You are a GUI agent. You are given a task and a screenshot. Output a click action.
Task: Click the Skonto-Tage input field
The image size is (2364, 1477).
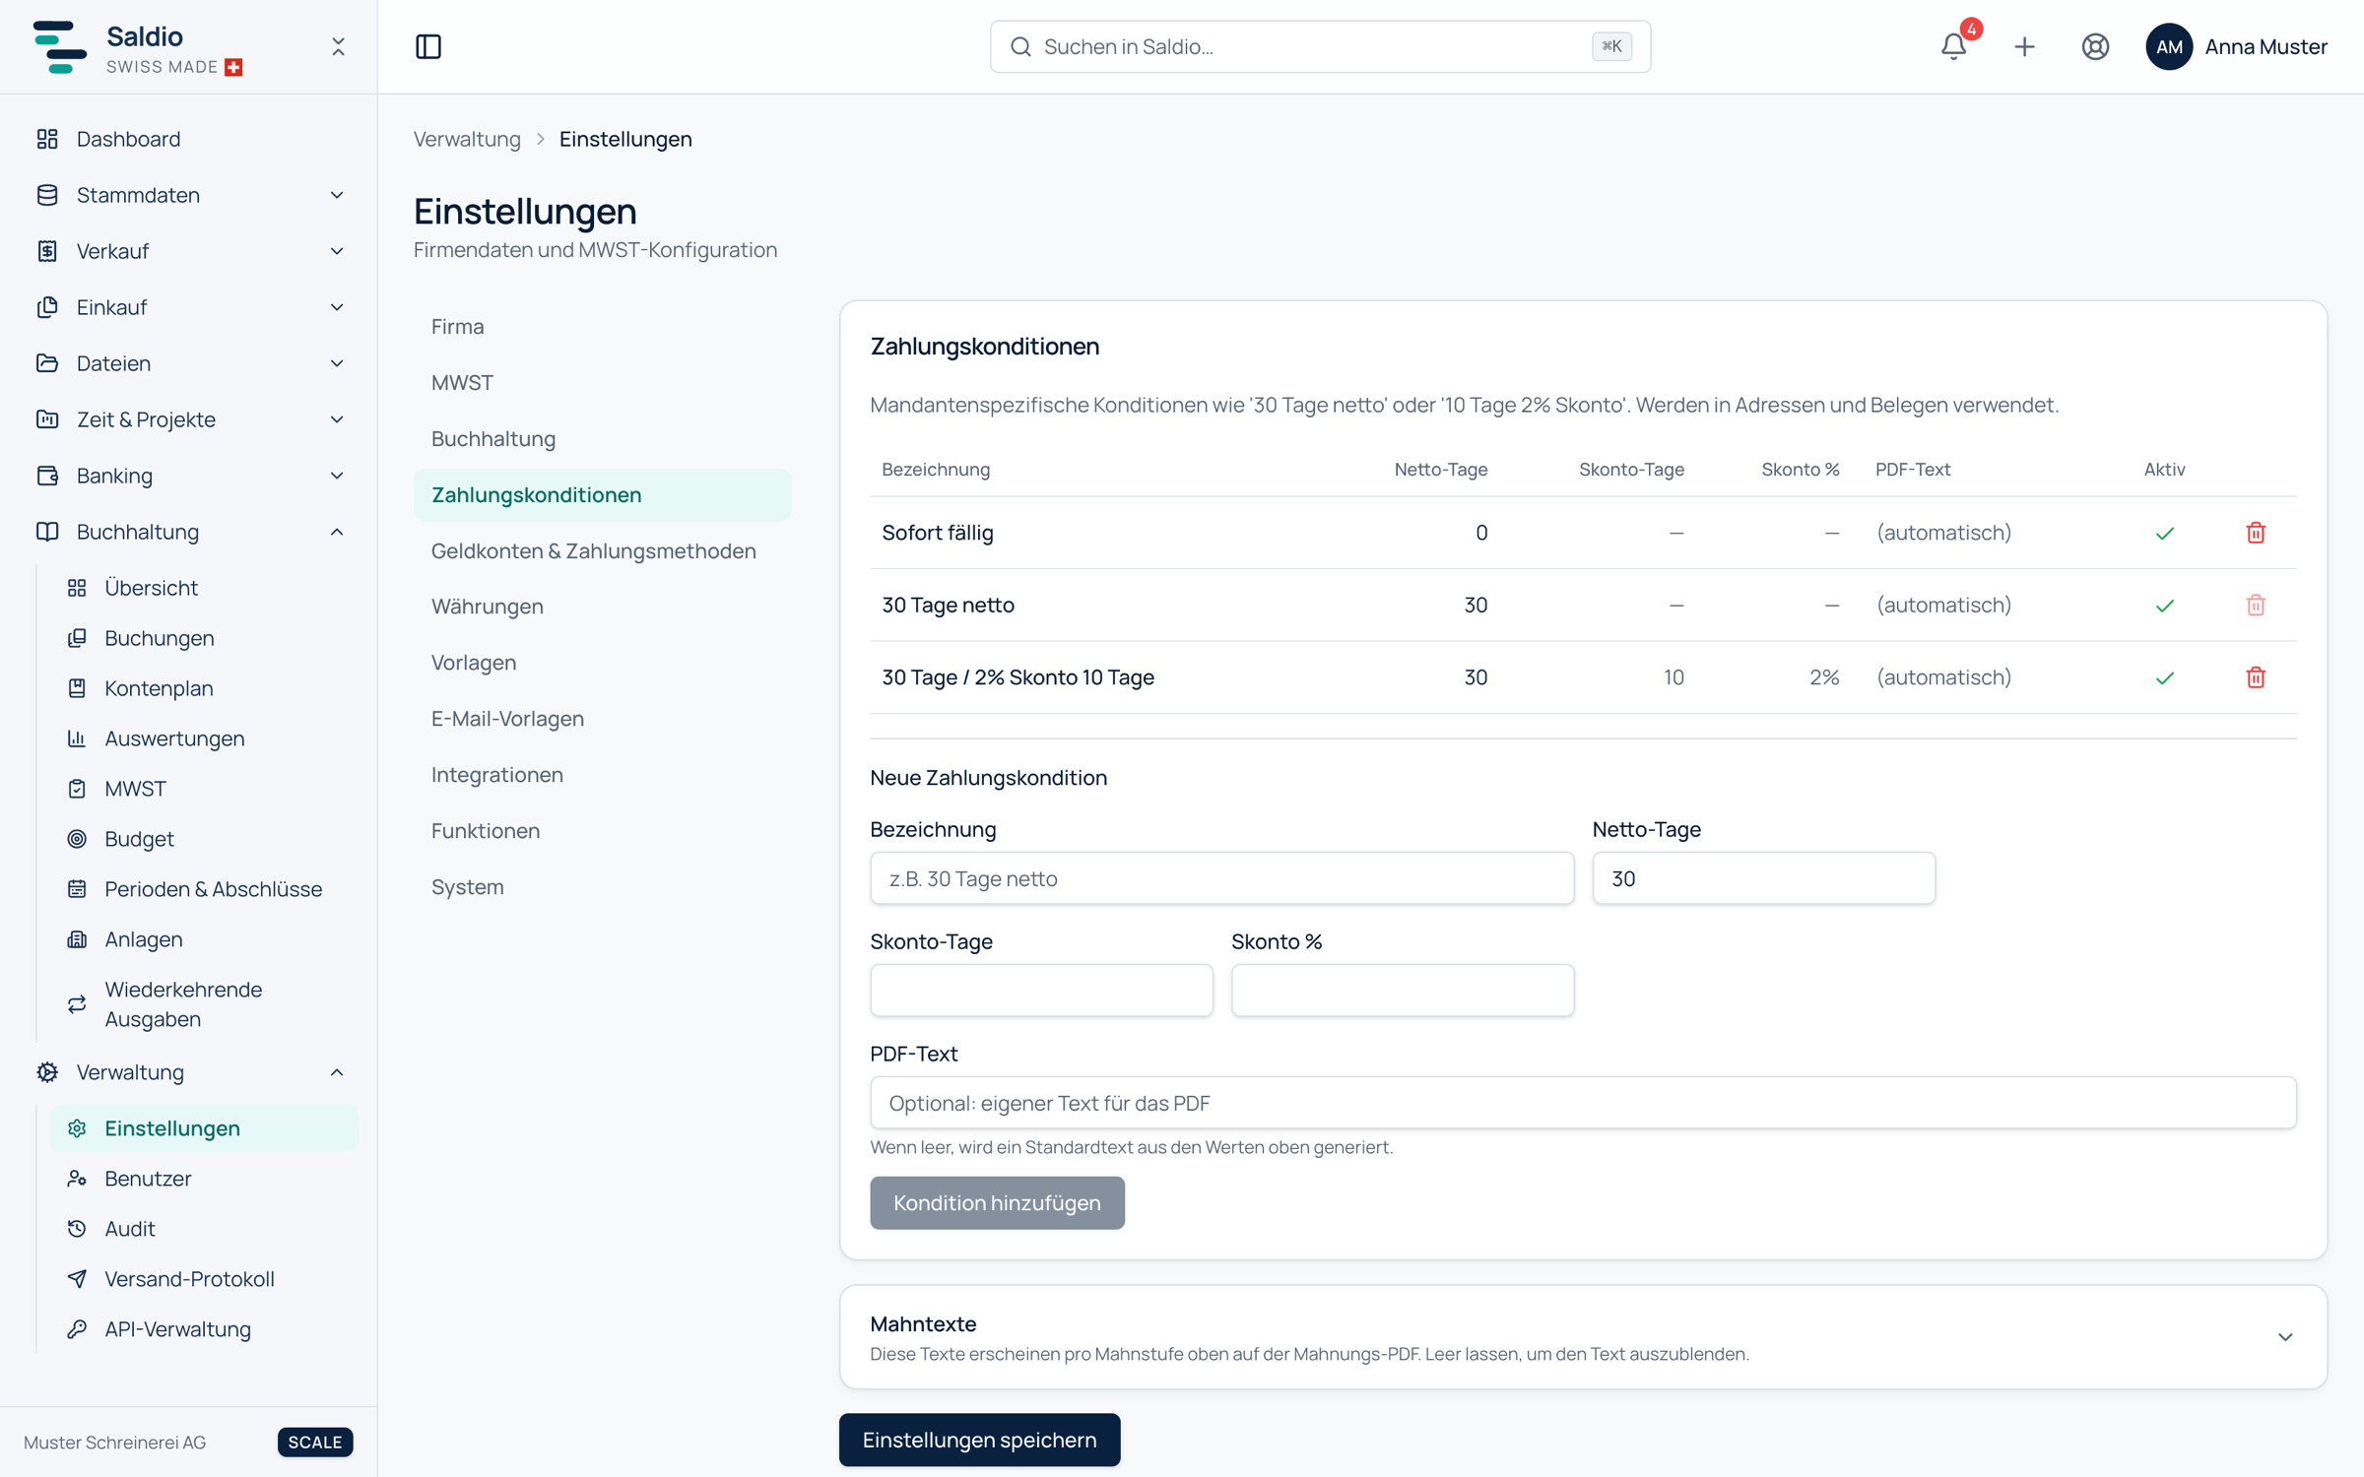pyautogui.click(x=1041, y=991)
